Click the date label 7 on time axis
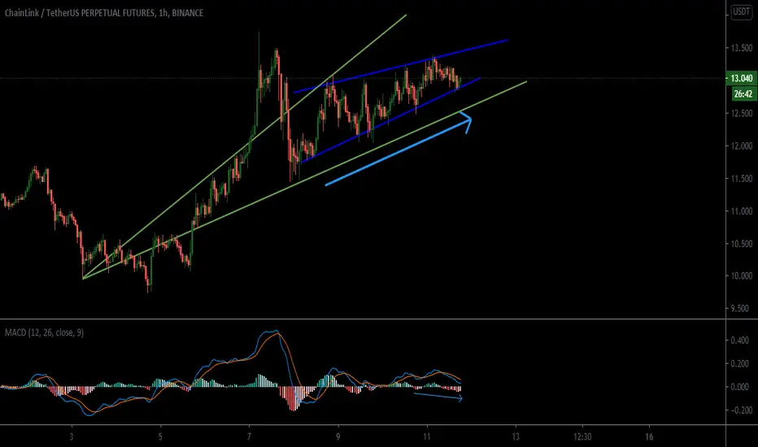This screenshot has width=758, height=447. (x=249, y=437)
